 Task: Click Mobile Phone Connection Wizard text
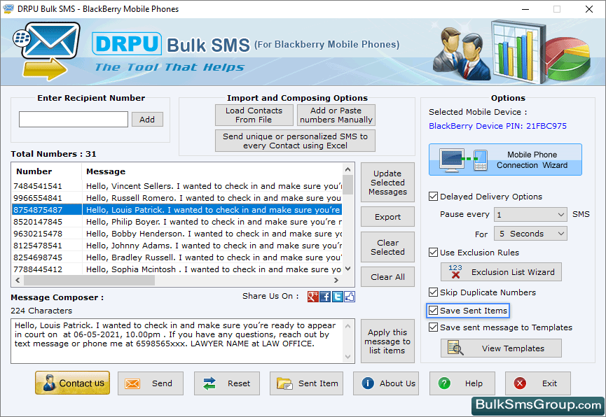[x=532, y=160]
